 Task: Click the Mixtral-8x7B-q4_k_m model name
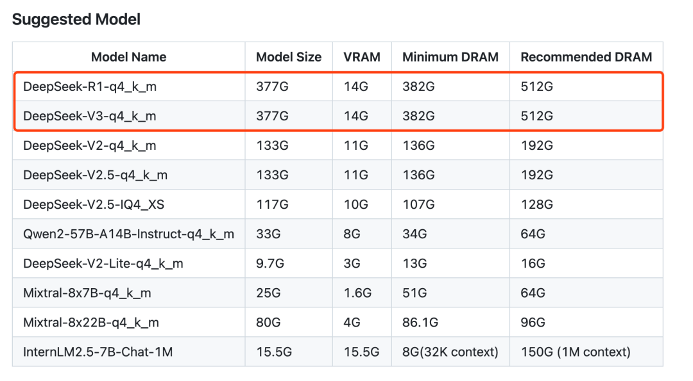87,293
